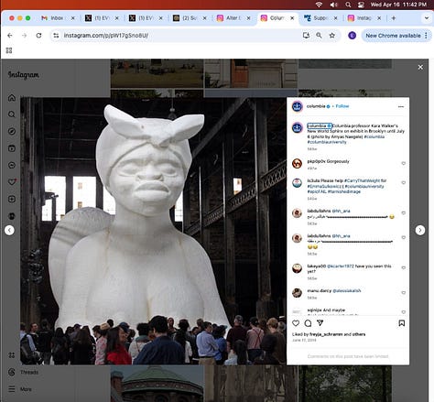Reload the page

[38, 36]
